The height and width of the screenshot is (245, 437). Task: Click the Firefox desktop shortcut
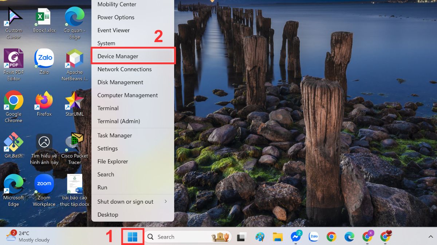point(44,103)
